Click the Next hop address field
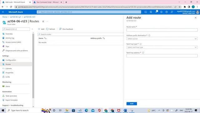This screenshot has height=113, width=200. pyautogui.click(x=162, y=56)
